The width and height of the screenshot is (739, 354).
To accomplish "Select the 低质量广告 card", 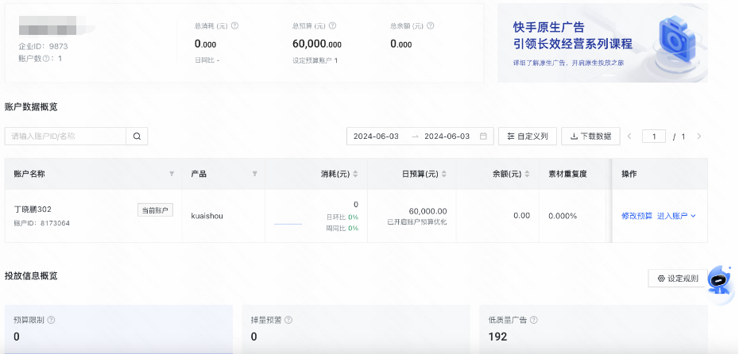I will (x=594, y=329).
